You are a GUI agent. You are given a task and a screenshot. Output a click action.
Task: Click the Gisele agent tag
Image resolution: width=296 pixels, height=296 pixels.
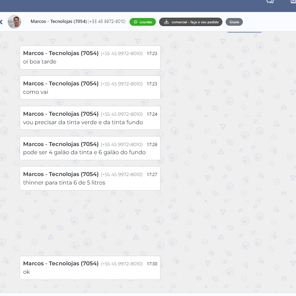pos(234,22)
